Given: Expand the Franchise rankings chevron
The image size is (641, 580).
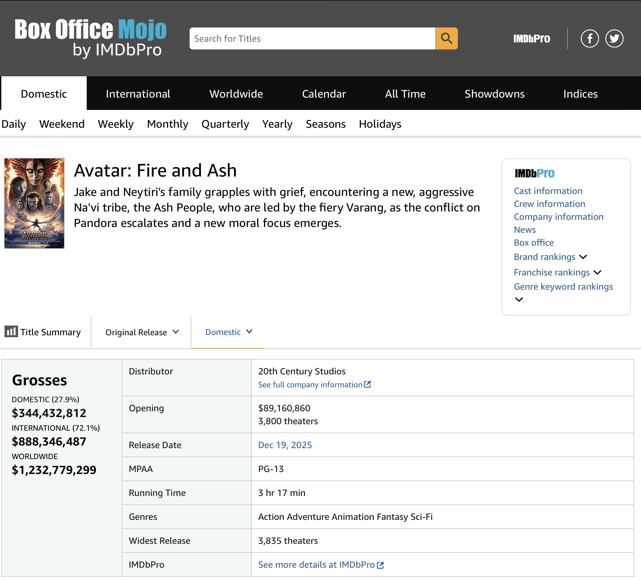Looking at the screenshot, I should pos(597,273).
